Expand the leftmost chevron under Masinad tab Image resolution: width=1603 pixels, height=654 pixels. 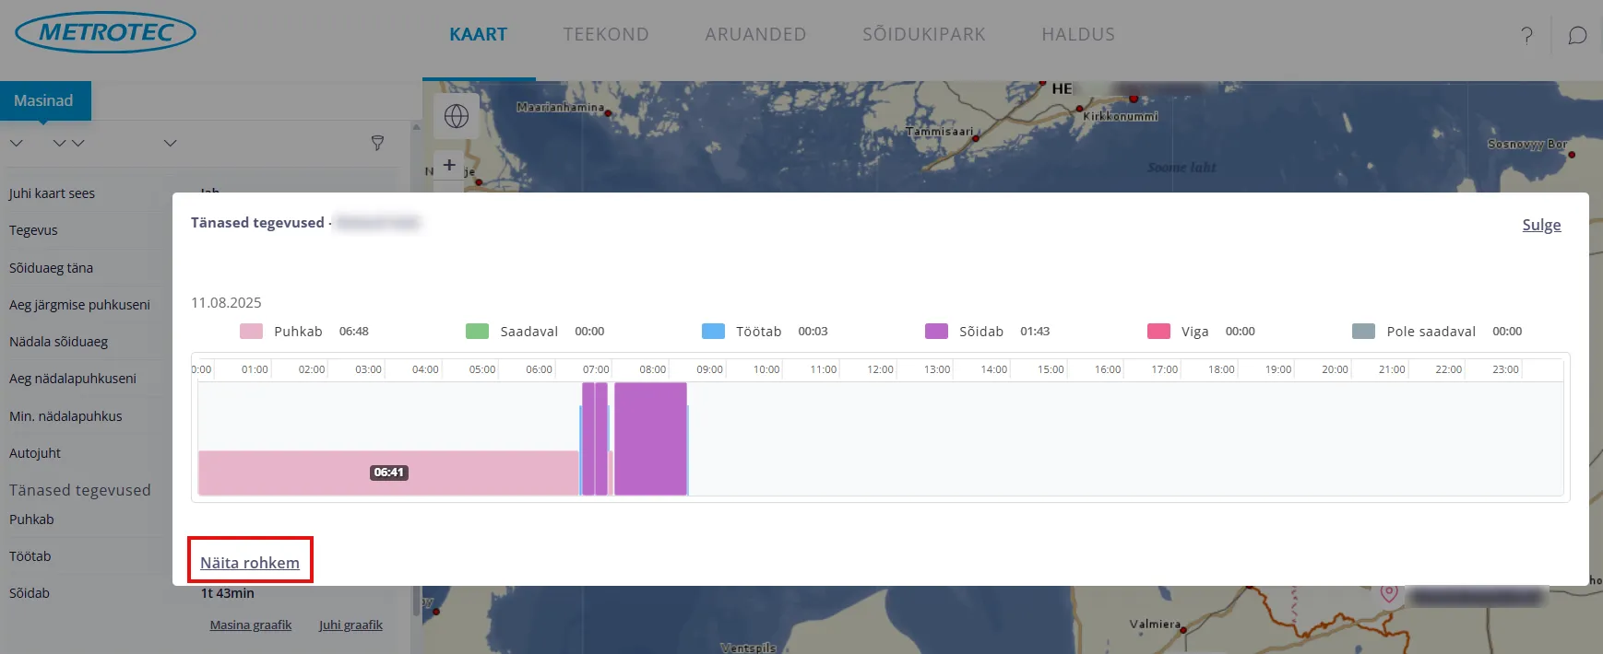tap(17, 143)
